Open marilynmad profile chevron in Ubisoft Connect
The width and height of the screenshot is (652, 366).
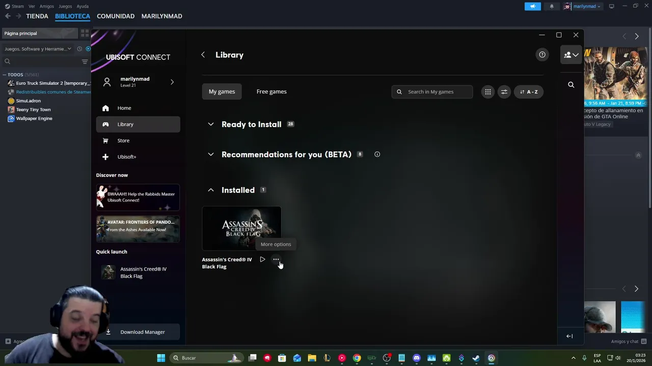pos(172,82)
